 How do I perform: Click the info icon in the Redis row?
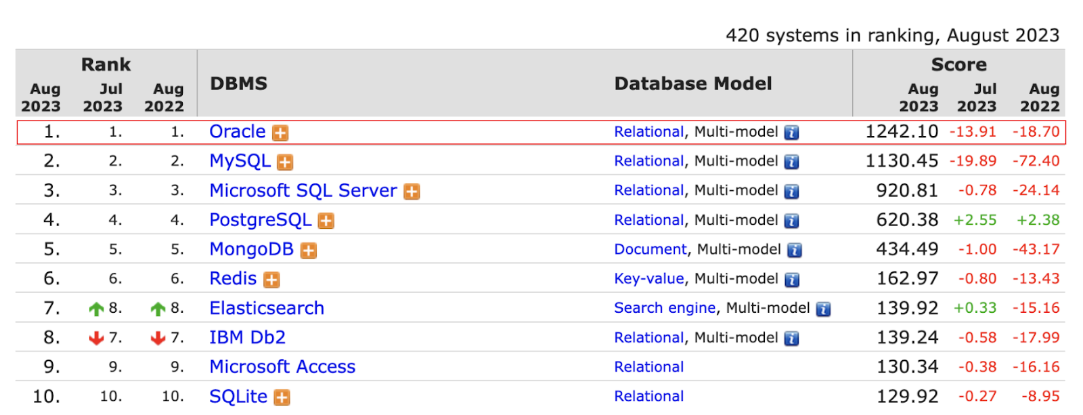coord(791,280)
